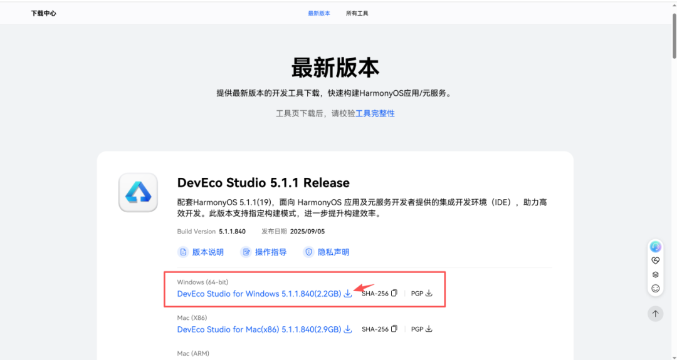Download PGP file for Windows build
The image size is (677, 360).
tap(429, 293)
